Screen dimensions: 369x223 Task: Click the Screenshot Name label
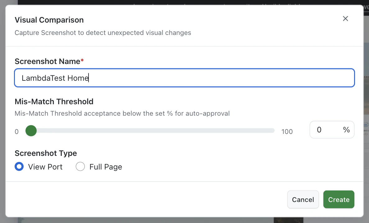49,61
